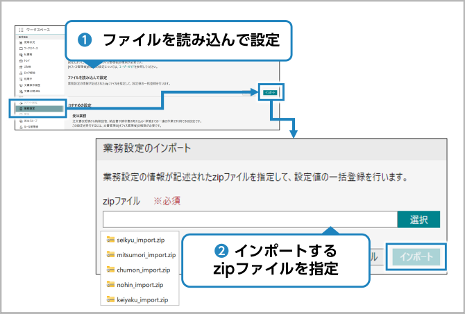
Task: Follow the ユーザーガイド link
Action: pos(126,67)
